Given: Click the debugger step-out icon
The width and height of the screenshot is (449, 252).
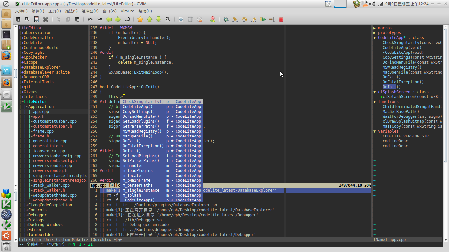Looking at the screenshot, I should point(253,19).
